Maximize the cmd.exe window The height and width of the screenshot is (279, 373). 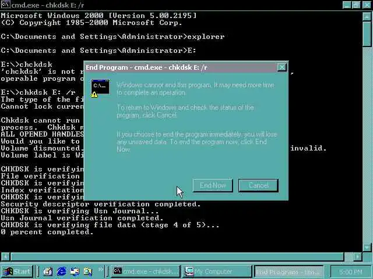pyautogui.click(x=356, y=5)
